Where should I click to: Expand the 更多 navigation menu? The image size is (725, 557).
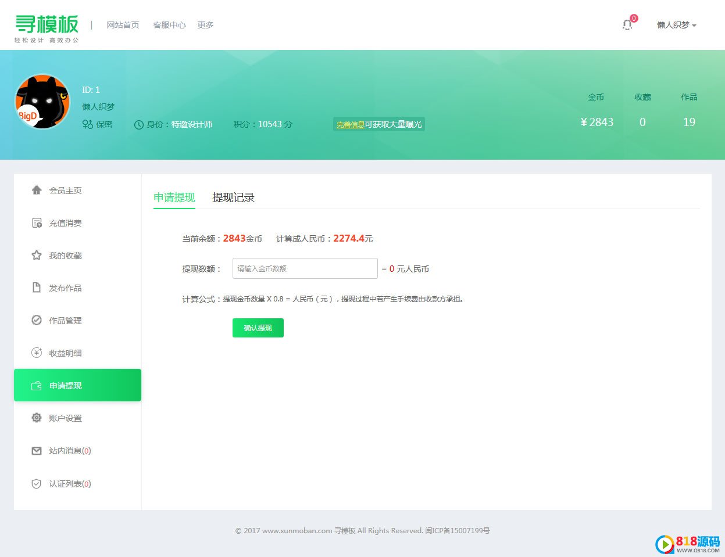click(x=205, y=25)
